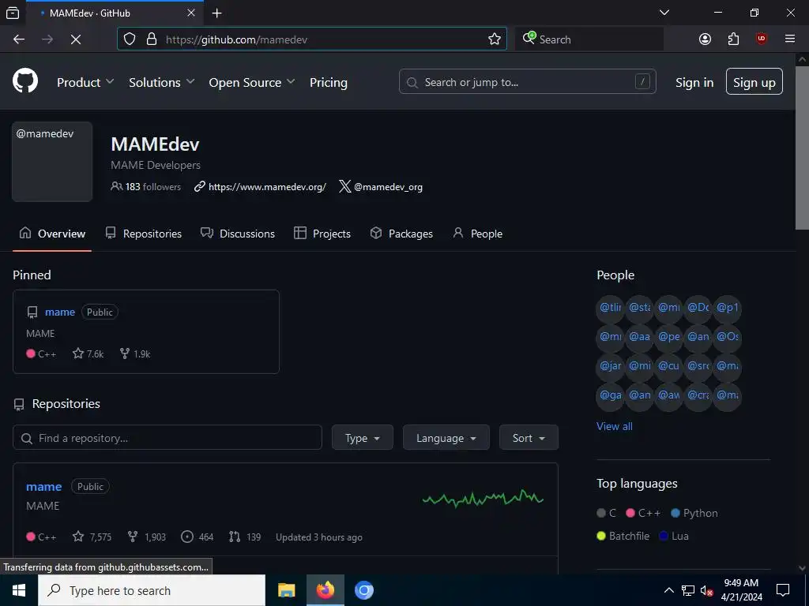Click the star count 7.6k on pinned mame

[x=88, y=354]
